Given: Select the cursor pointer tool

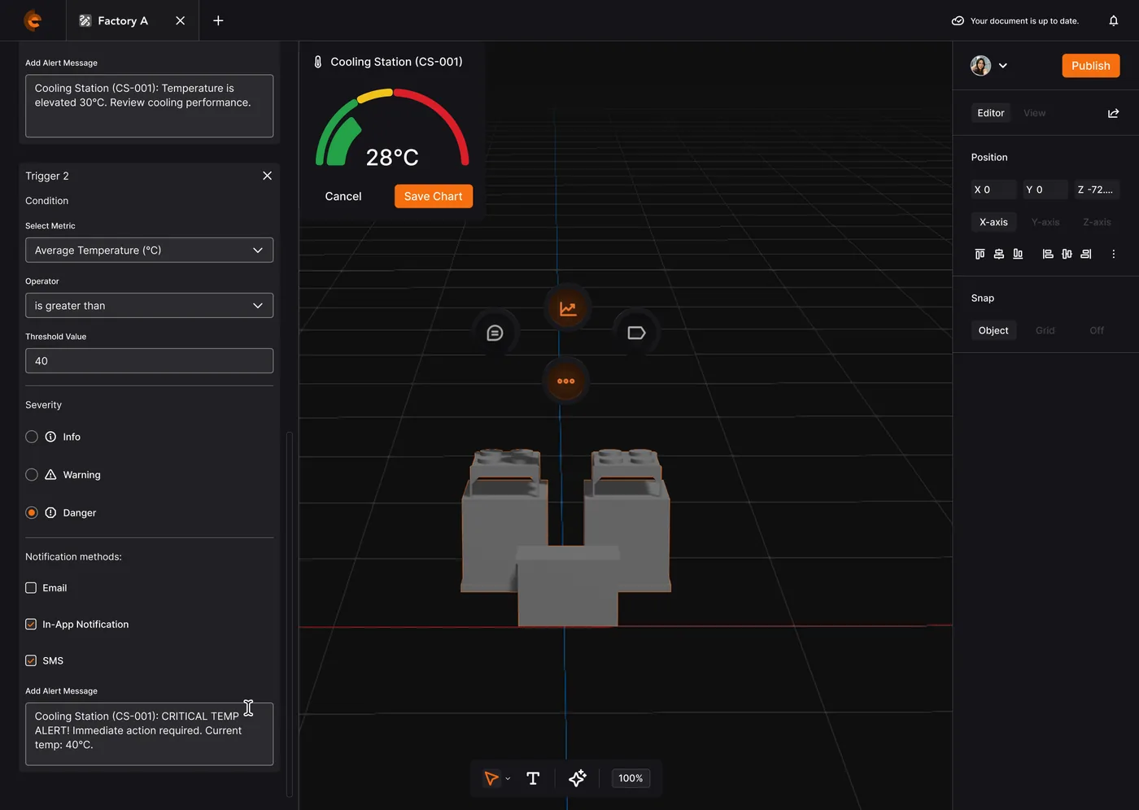Looking at the screenshot, I should (x=491, y=778).
